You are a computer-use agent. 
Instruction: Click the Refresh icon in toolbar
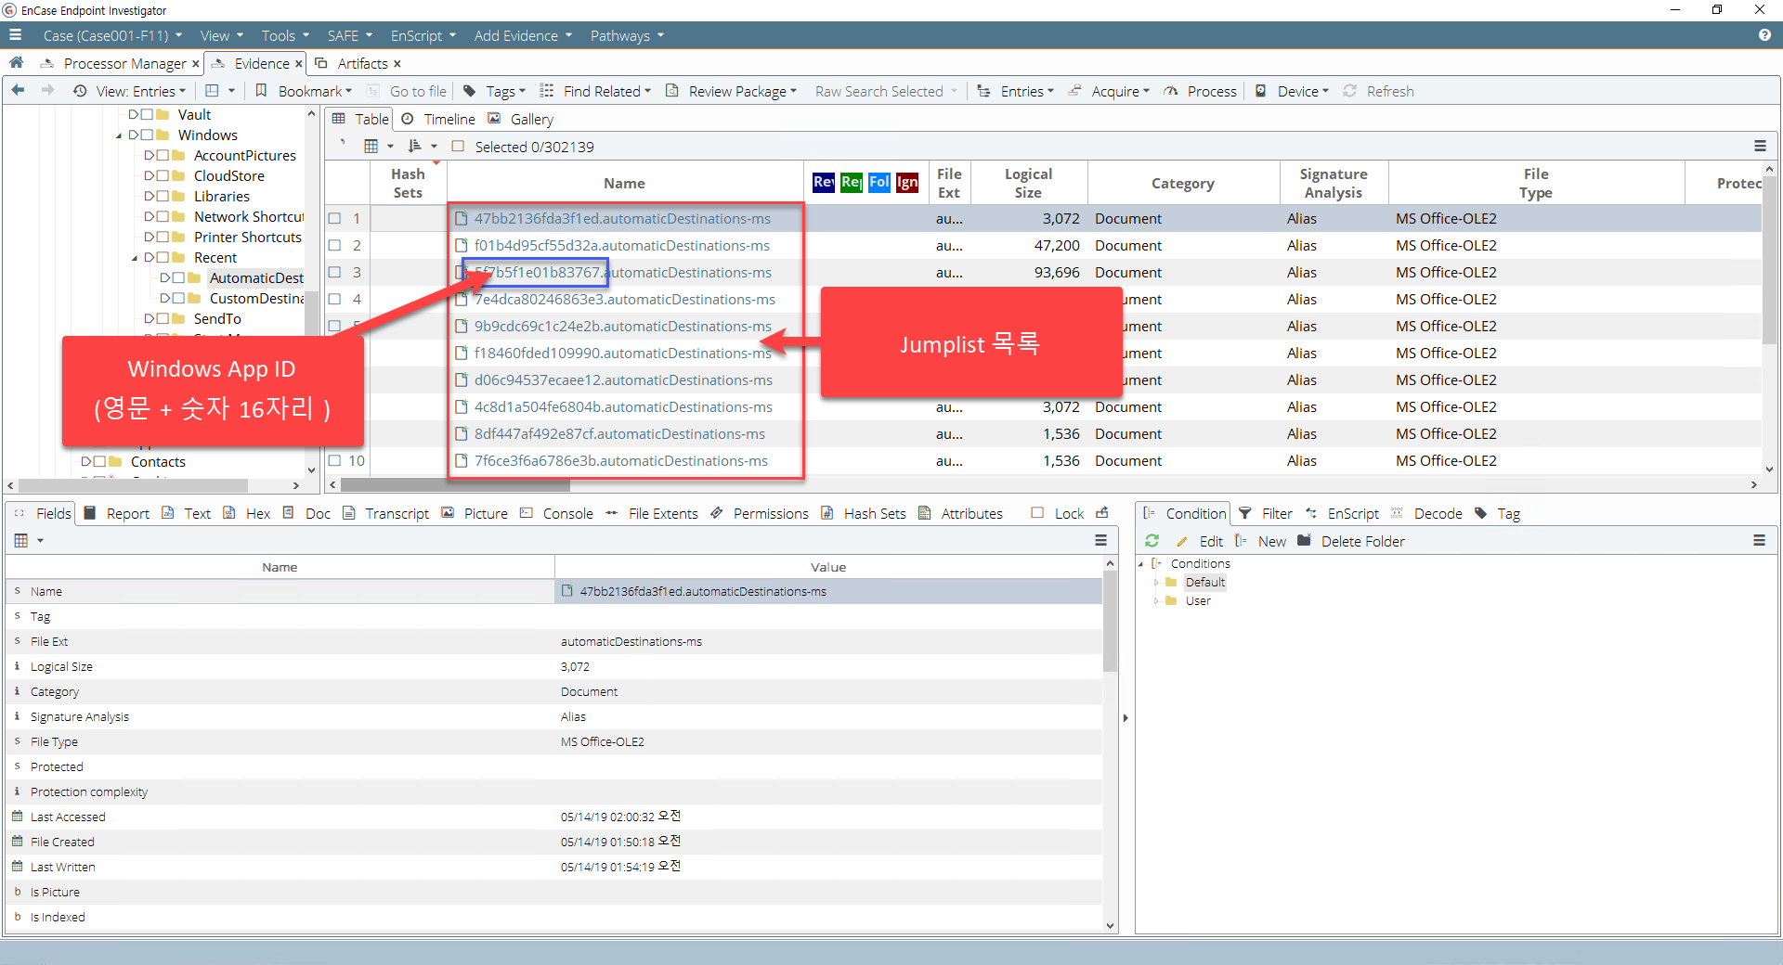point(1350,91)
